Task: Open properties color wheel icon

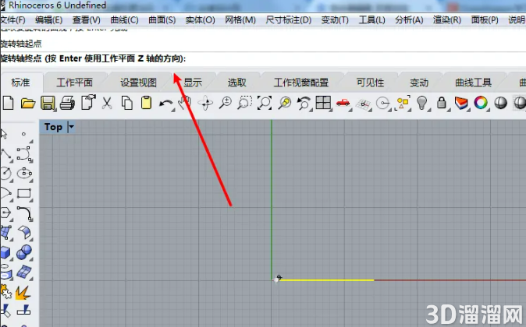Action: click(x=481, y=103)
